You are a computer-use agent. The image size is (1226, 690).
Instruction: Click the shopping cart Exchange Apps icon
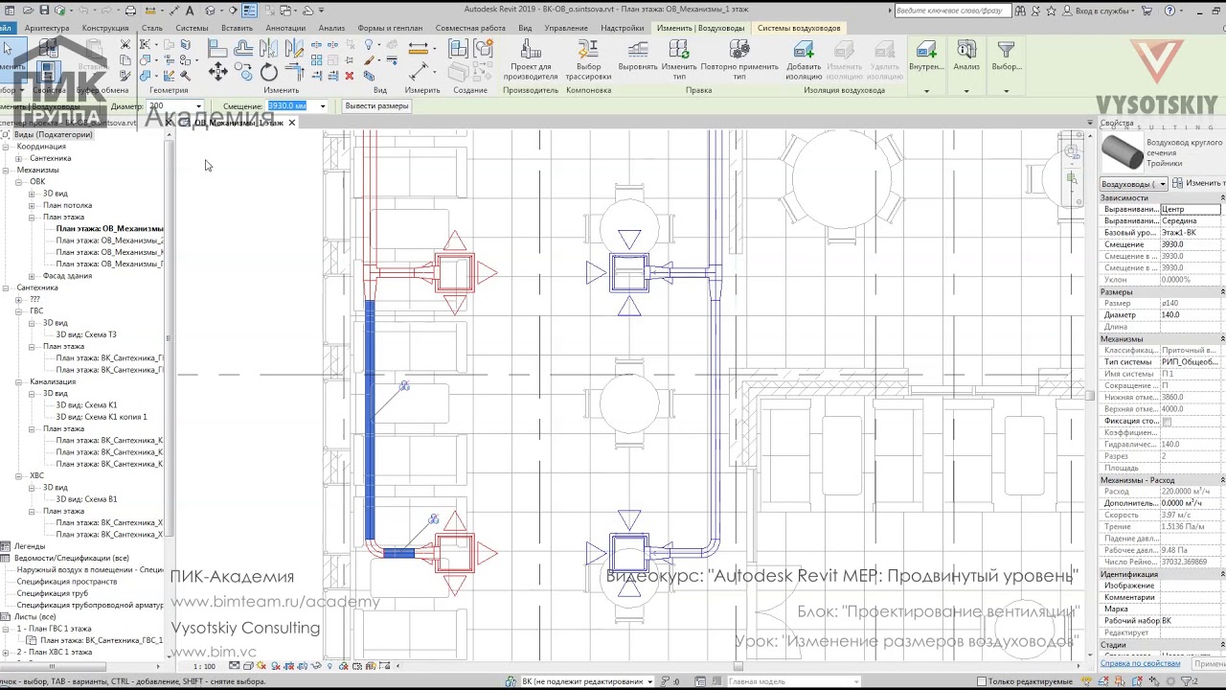[x=1147, y=11]
